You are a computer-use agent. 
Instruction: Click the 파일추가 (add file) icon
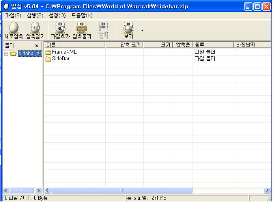tap(60, 28)
